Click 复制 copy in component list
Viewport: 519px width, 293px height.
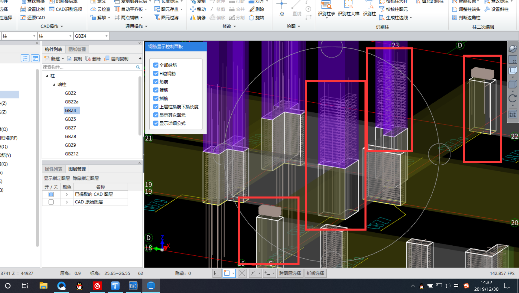click(75, 59)
